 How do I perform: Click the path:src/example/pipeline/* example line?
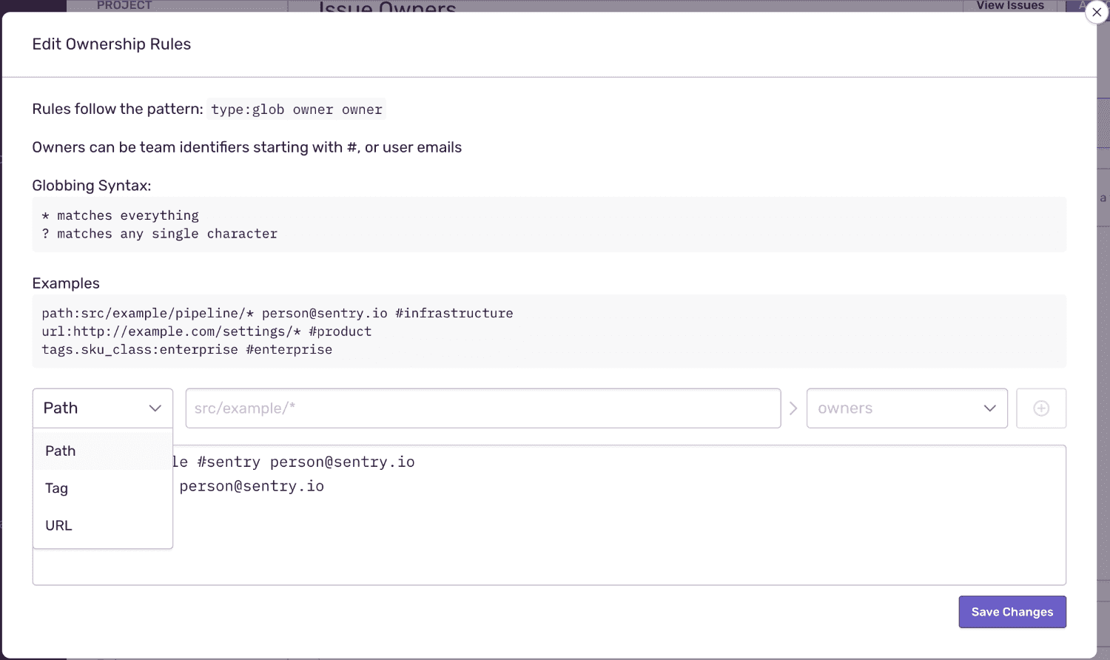click(x=277, y=313)
